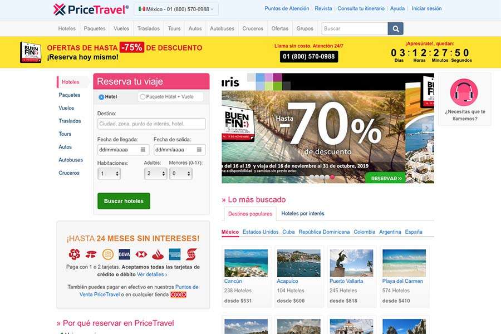
Task: Click the green Buscar hoteles button
Action: pos(124,201)
